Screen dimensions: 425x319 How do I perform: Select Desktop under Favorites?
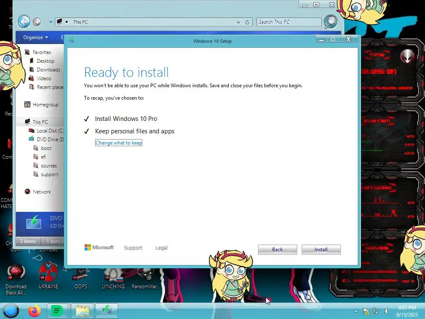pyautogui.click(x=46, y=61)
